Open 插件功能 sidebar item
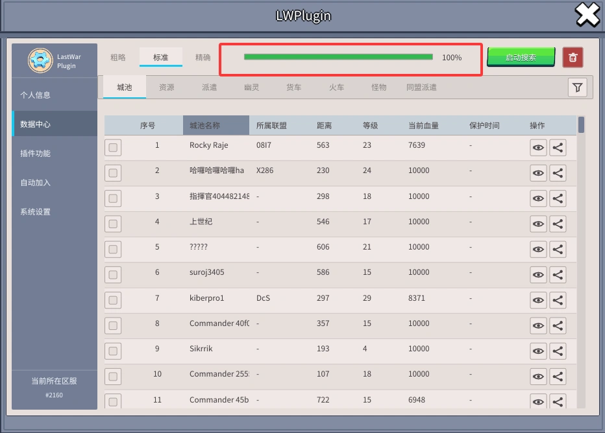Screen dimensions: 605x433 pos(55,154)
